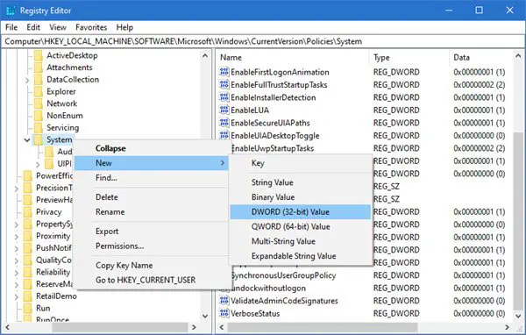Choose Rename in the context menu
The width and height of the screenshot is (526, 335).
(151, 212)
